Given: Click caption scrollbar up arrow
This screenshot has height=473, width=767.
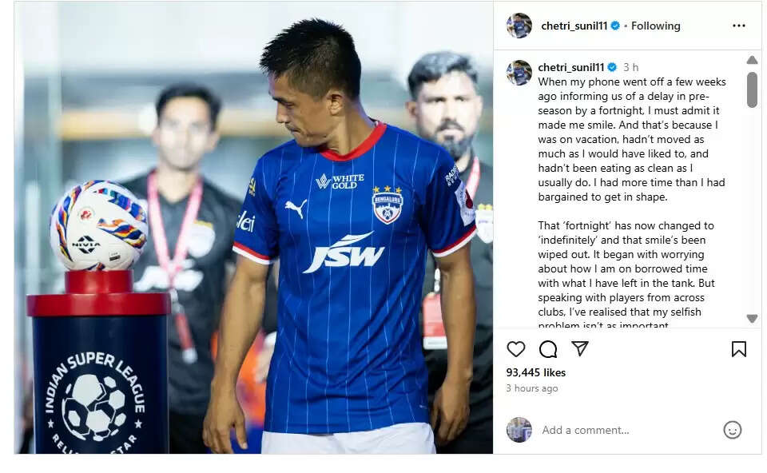Looking at the screenshot, I should click(753, 60).
